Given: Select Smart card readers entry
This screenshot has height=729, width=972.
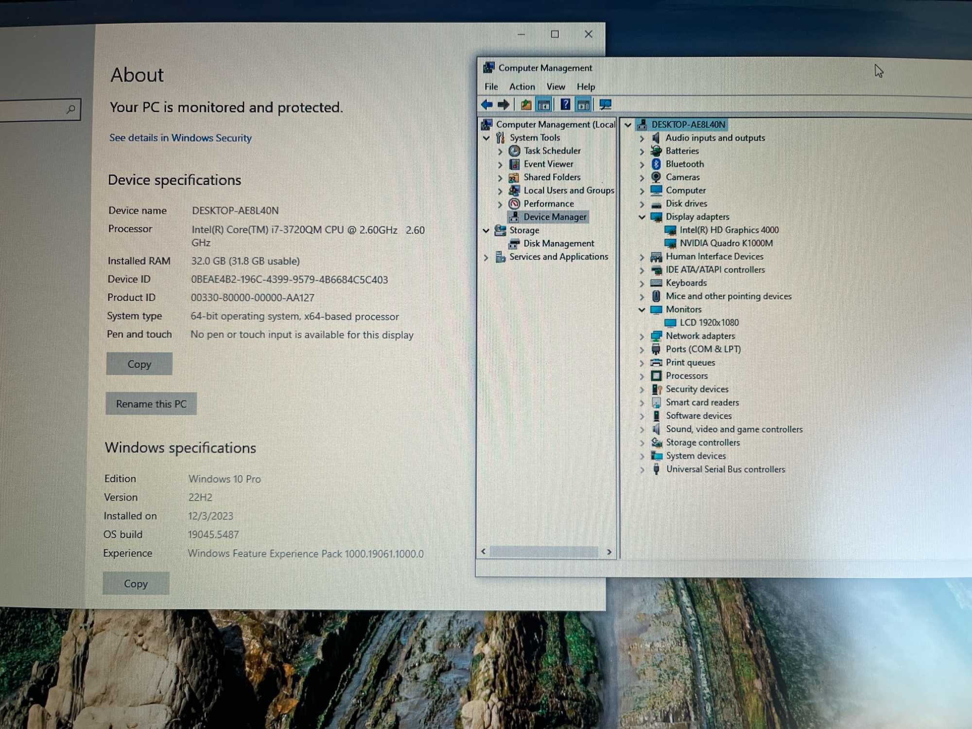Looking at the screenshot, I should tap(702, 402).
